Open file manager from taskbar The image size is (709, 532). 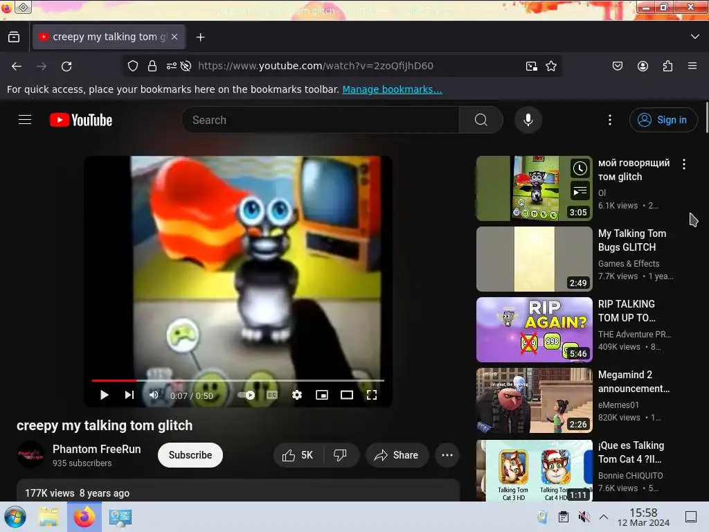48,517
